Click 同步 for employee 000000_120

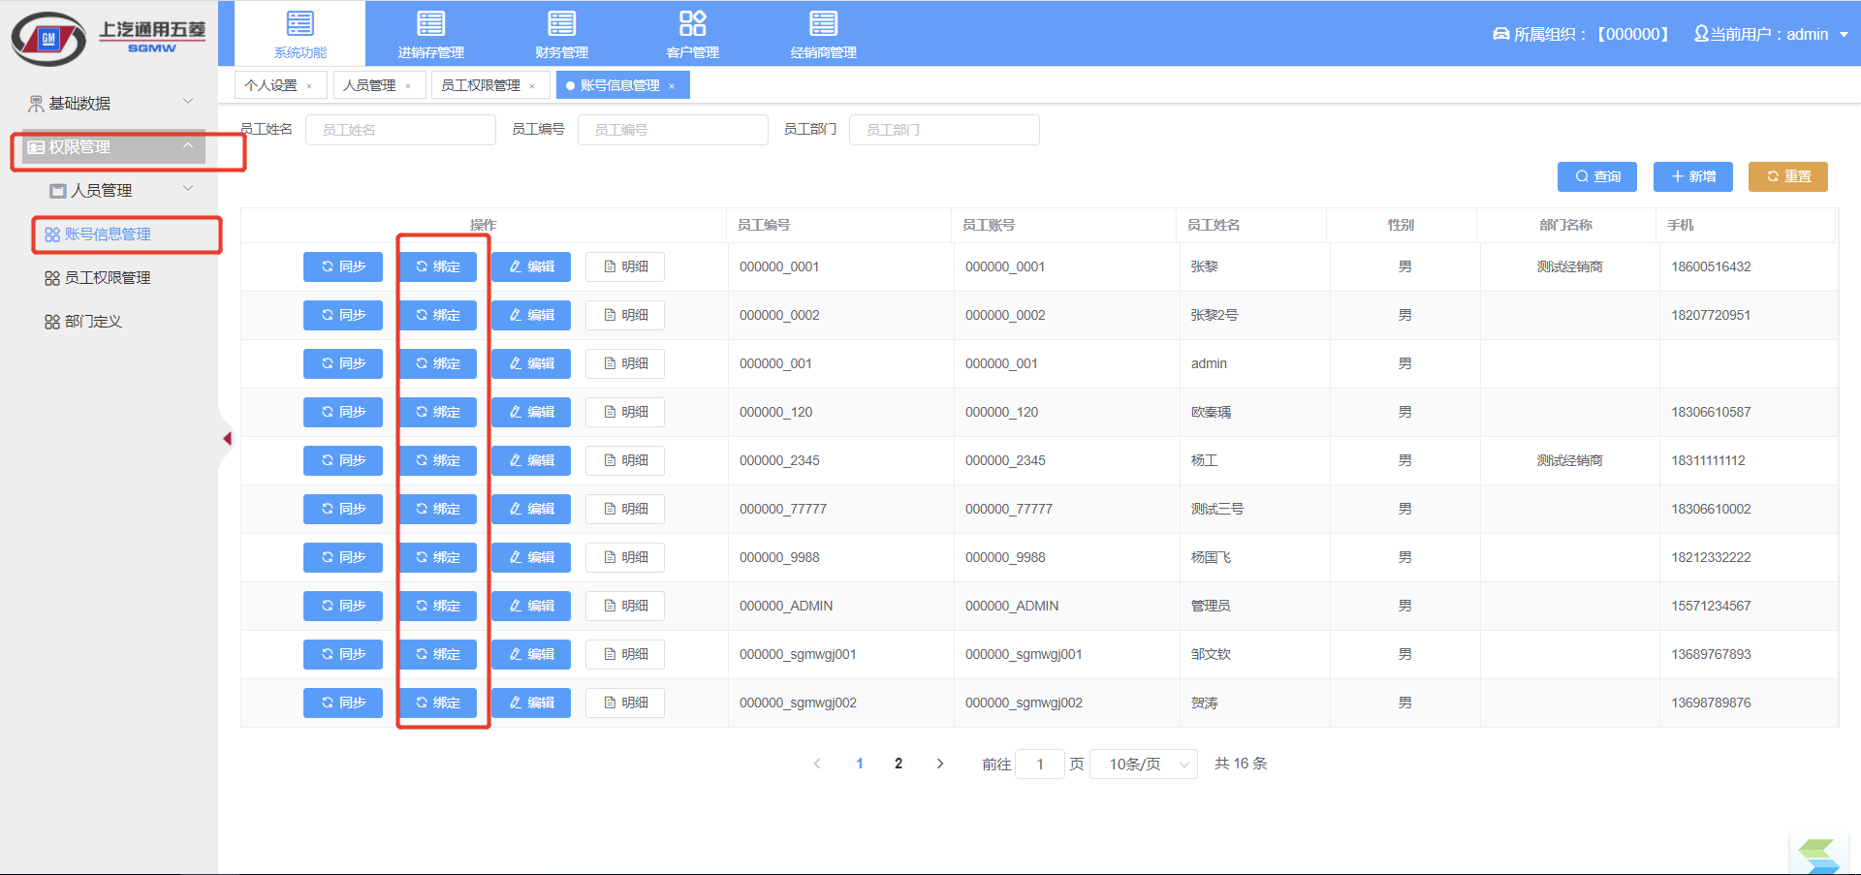coord(343,412)
